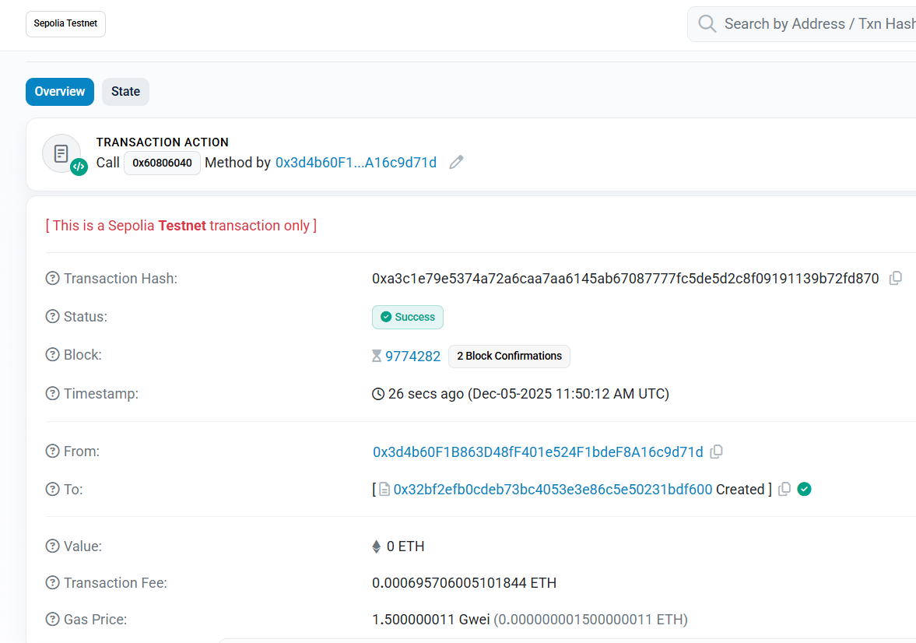Open the full From address link

point(538,452)
